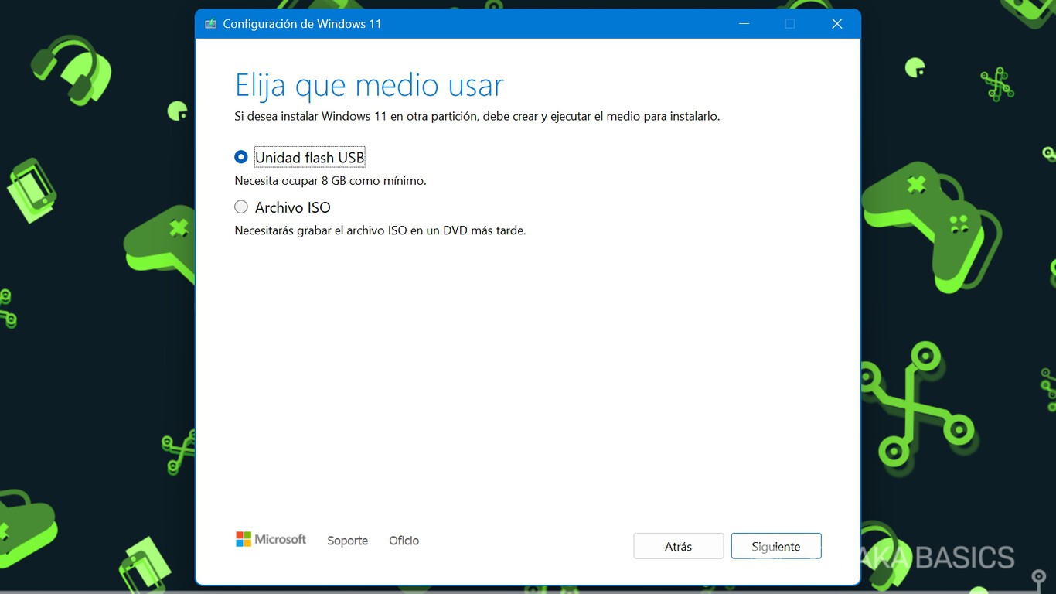Select the Unidad flash USB radio button

[241, 157]
